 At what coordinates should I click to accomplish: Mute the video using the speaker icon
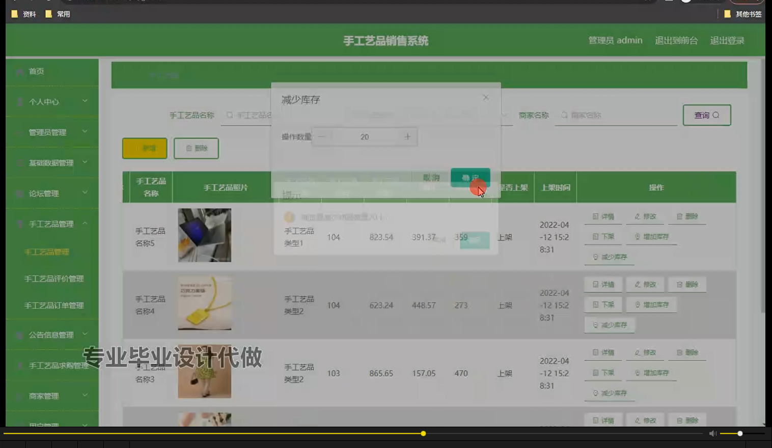(713, 433)
